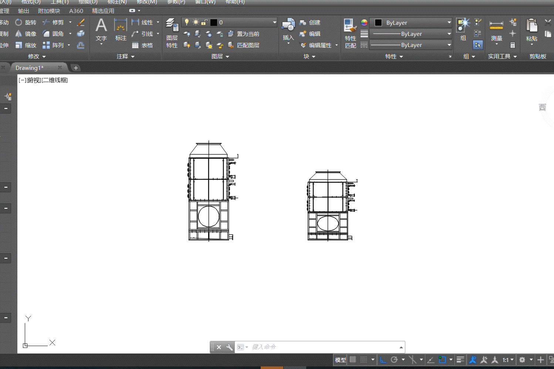
Task: Activate the Mirror (镜像) tool
Action: pos(26,34)
